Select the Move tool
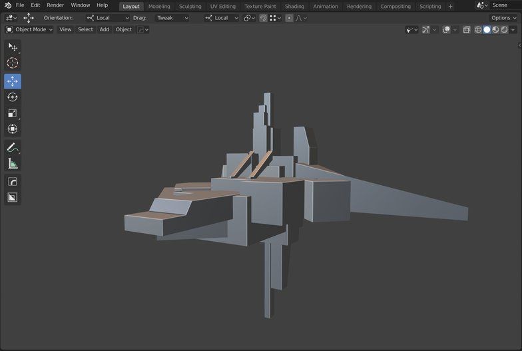 (12, 81)
